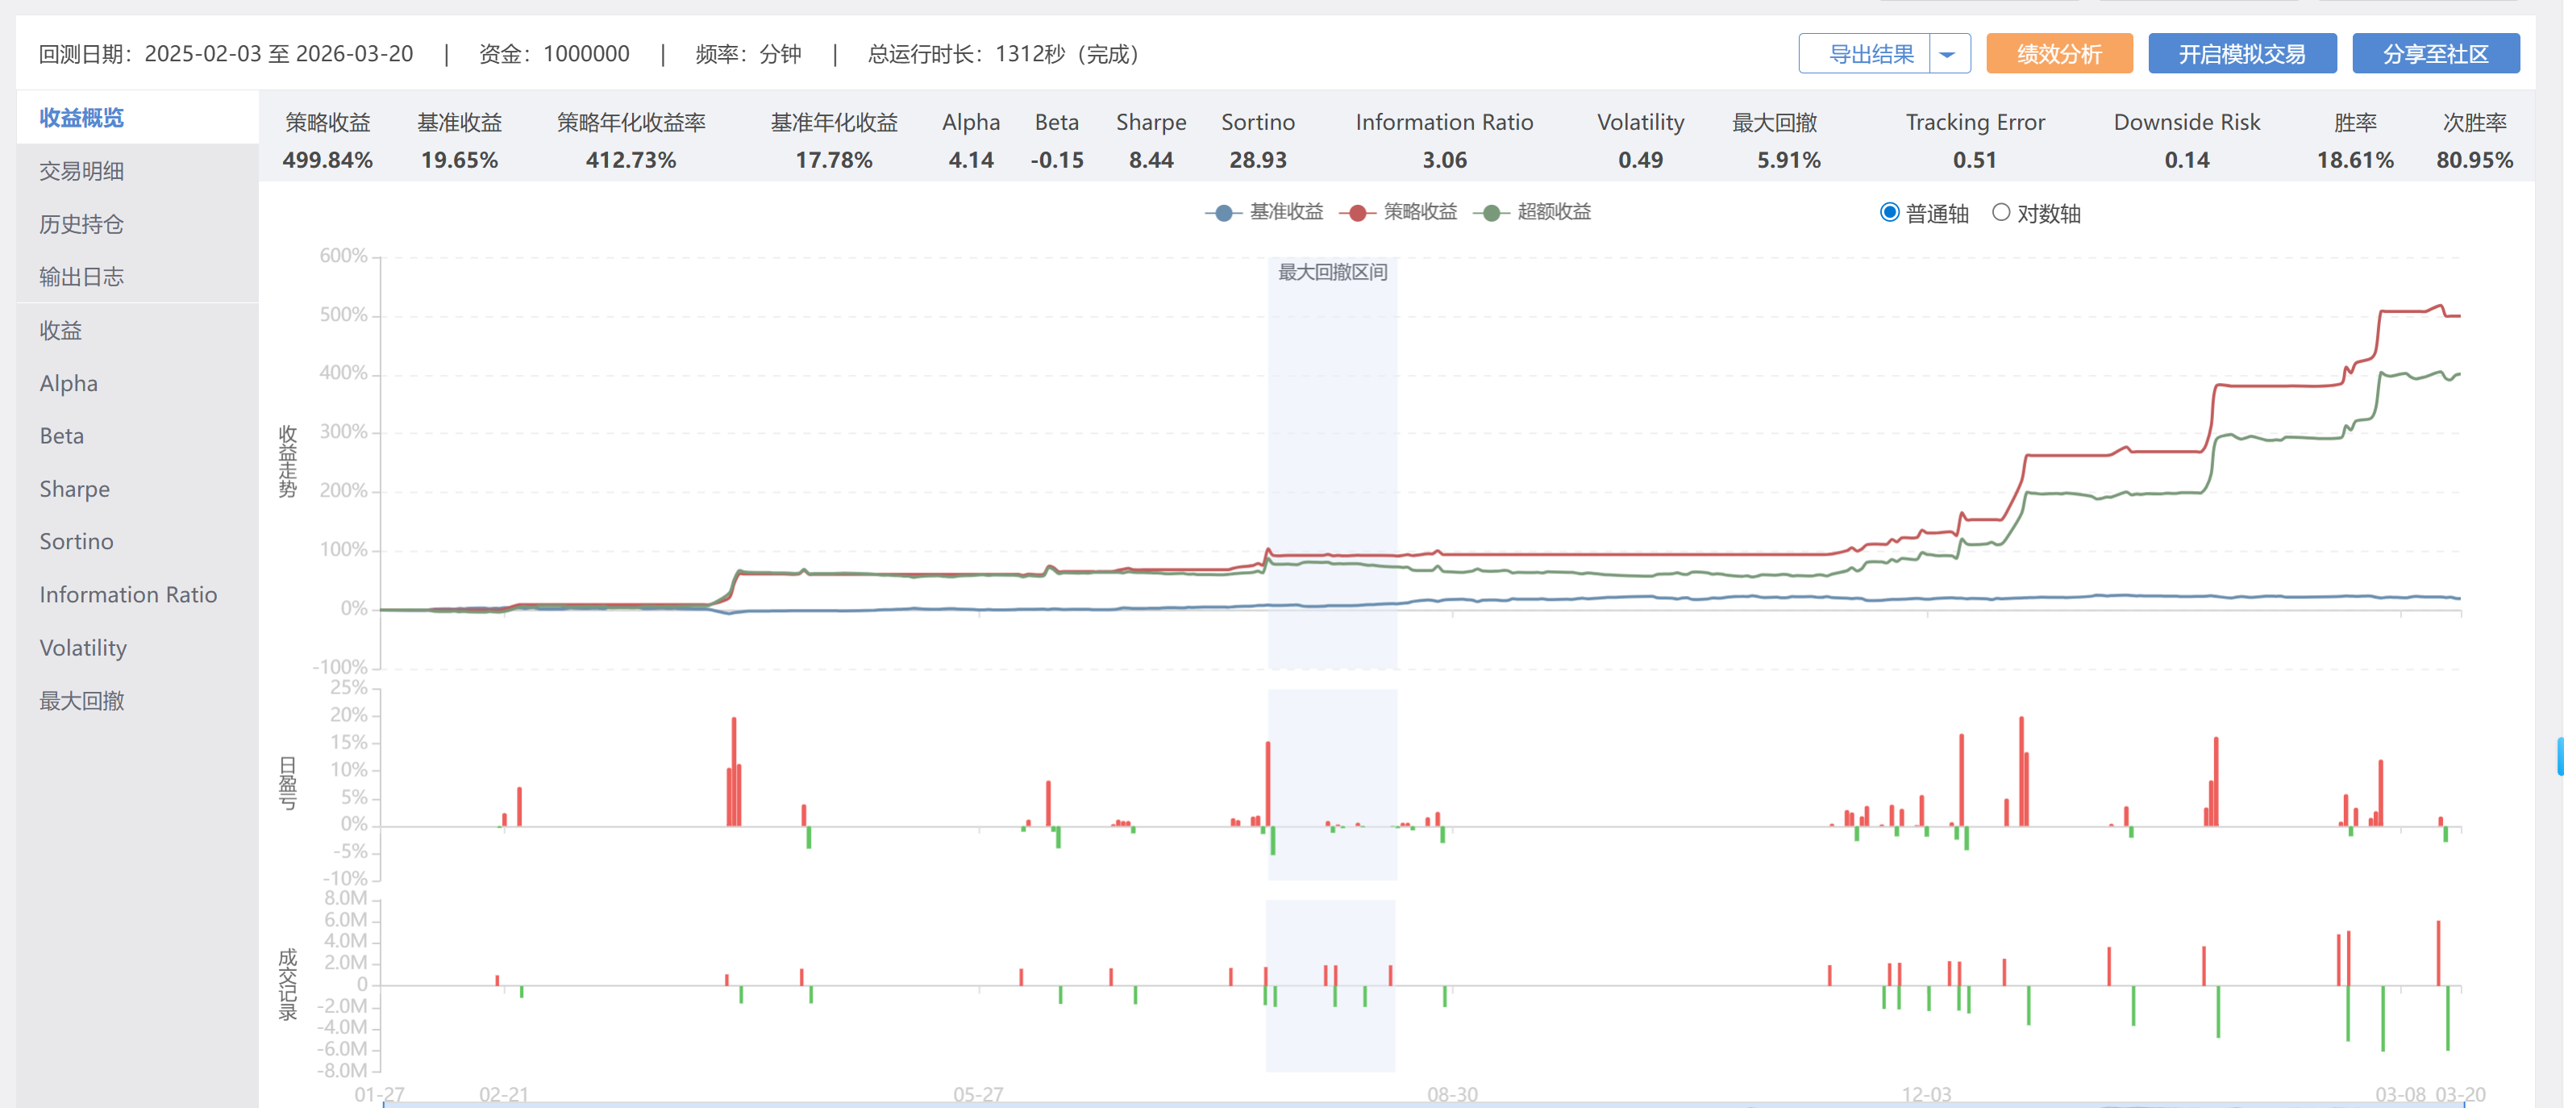This screenshot has height=1108, width=2564.
Task: Select the 普通轴 radio button
Action: [x=1889, y=213]
